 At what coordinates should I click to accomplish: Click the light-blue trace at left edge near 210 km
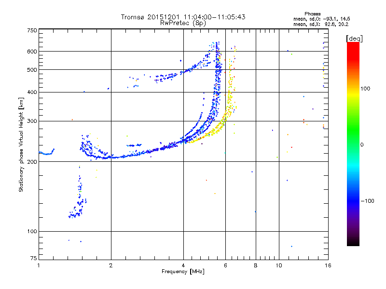coord(47,153)
